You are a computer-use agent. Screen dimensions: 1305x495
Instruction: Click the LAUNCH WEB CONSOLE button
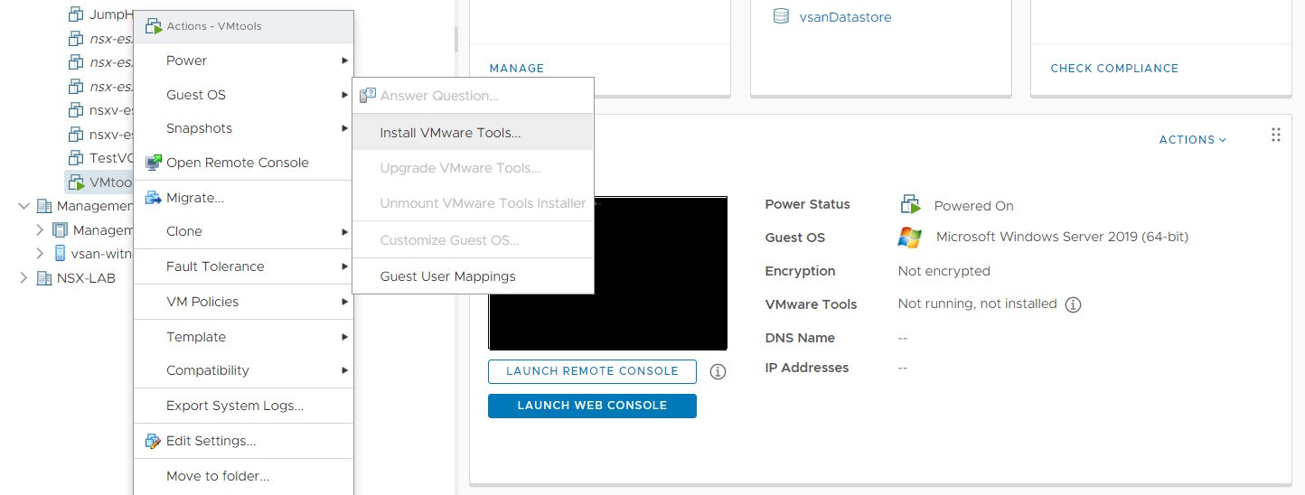(592, 406)
